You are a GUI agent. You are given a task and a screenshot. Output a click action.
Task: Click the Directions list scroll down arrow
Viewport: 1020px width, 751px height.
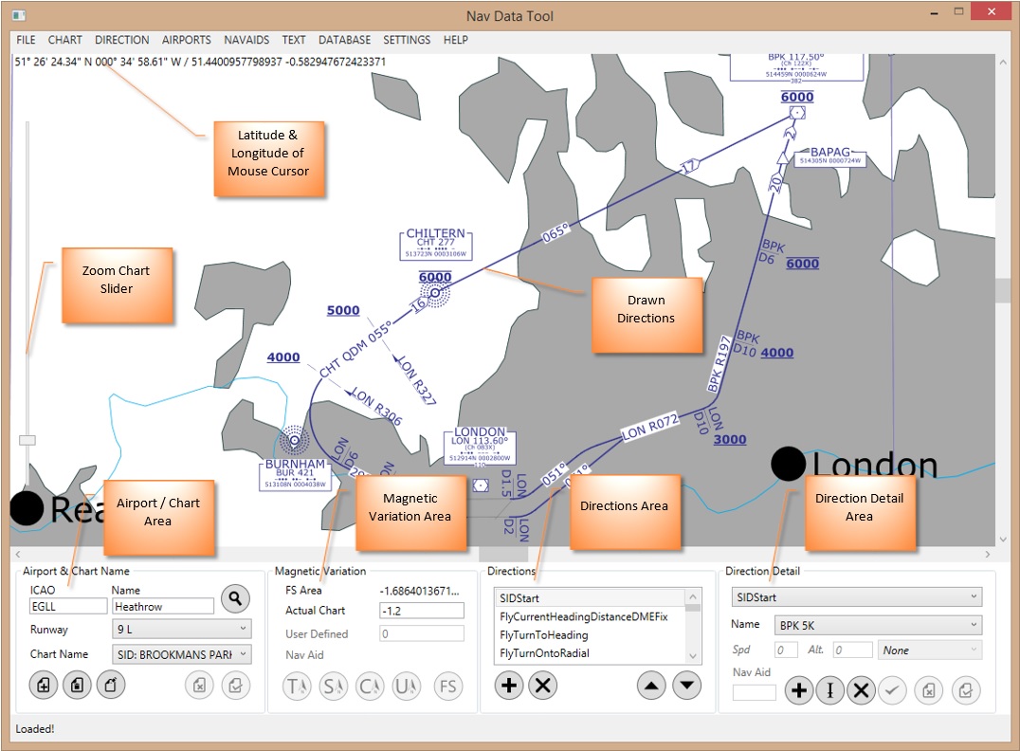[694, 656]
